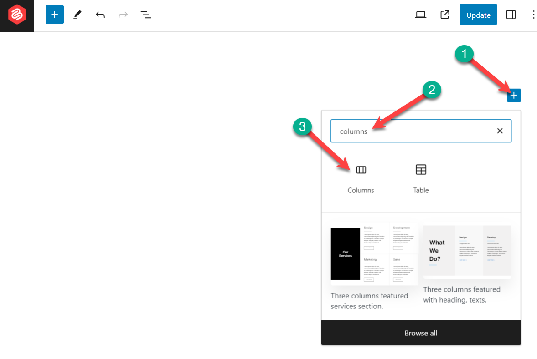Open the Document Overview list view
This screenshot has width=537, height=359.
coord(145,15)
